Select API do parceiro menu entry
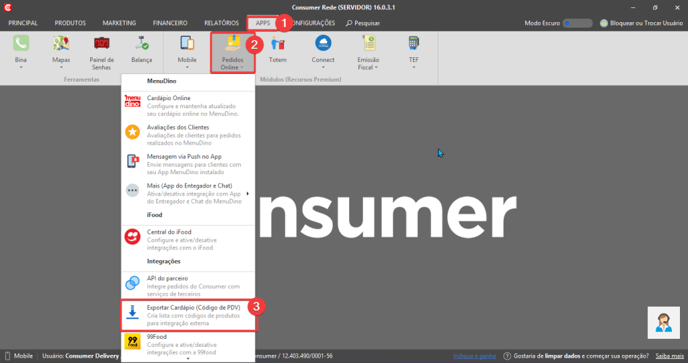The width and height of the screenshot is (688, 363). (188, 286)
